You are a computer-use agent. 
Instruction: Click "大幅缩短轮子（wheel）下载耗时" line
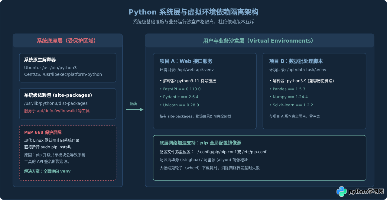(x=210, y=168)
